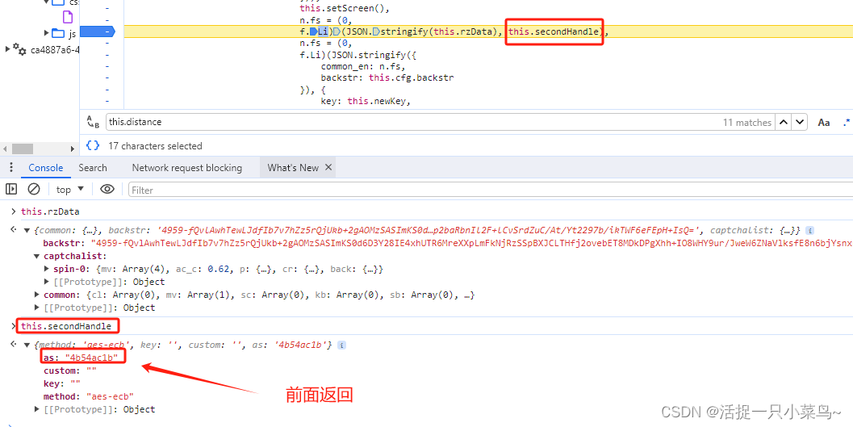The height and width of the screenshot is (427, 853).
Task: Switch to the Search drawer tab
Action: pos(92,168)
